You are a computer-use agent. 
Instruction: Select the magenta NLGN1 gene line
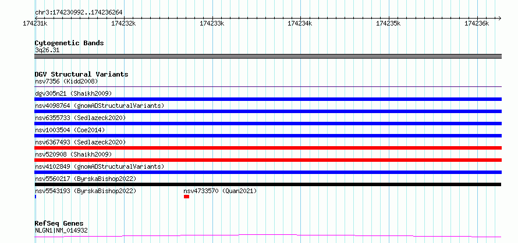coord(268,236)
